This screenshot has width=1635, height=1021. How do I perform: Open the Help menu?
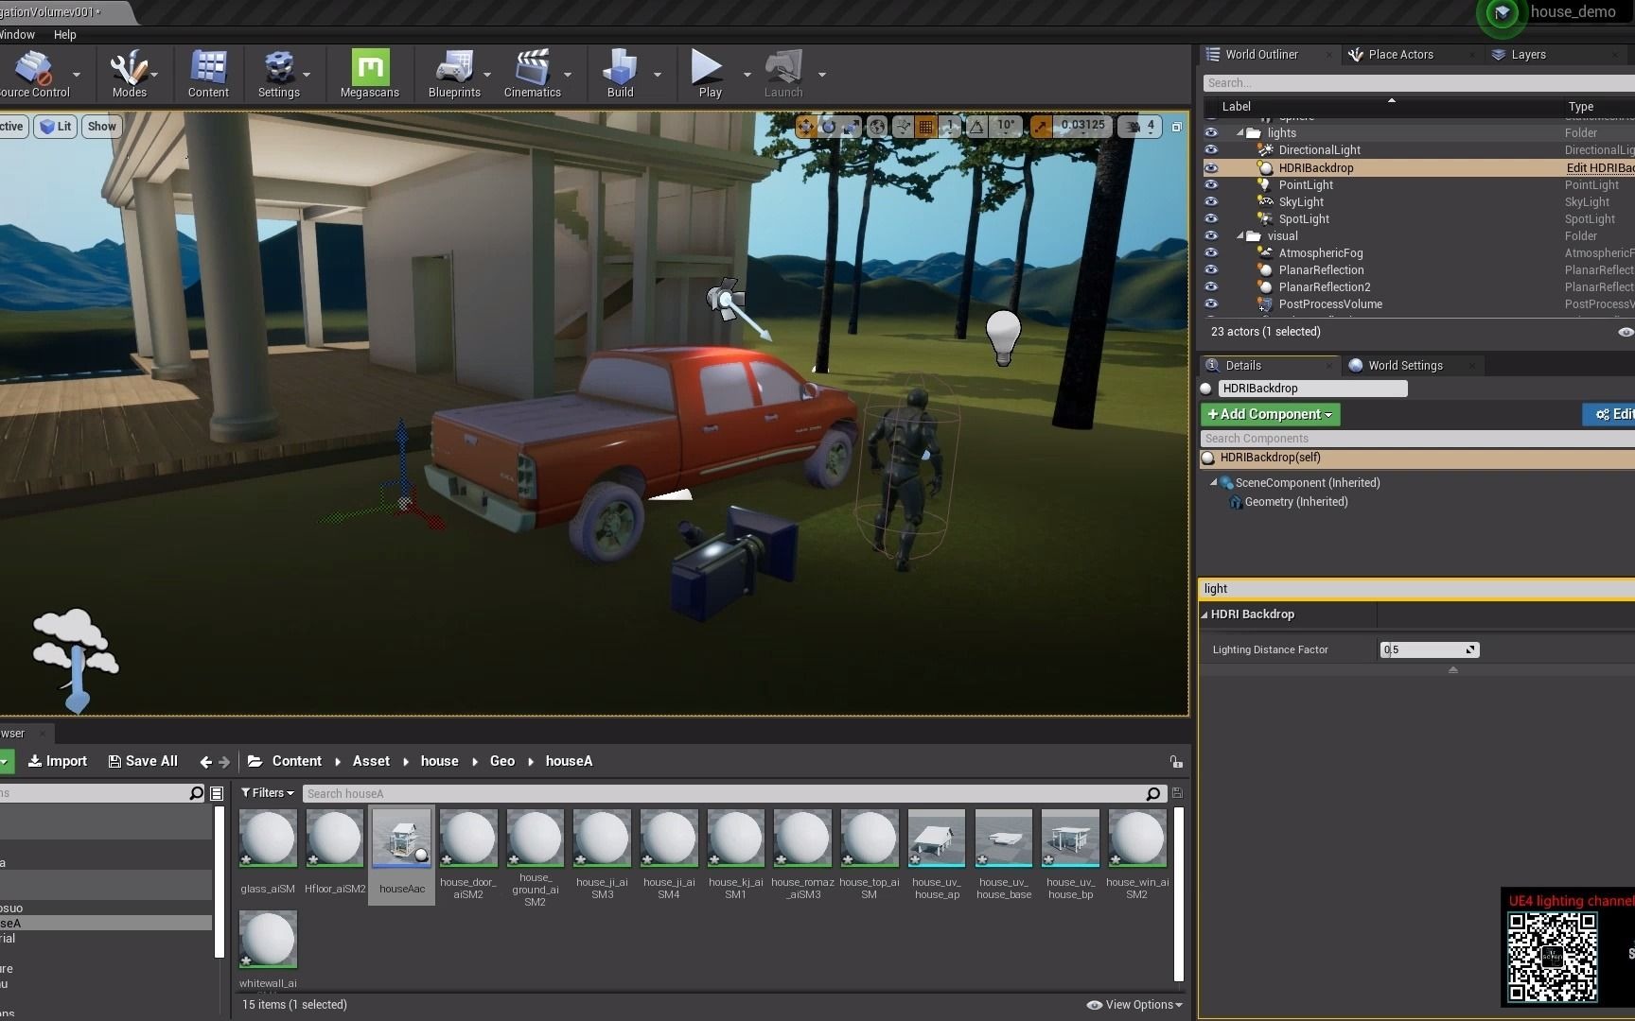click(64, 34)
